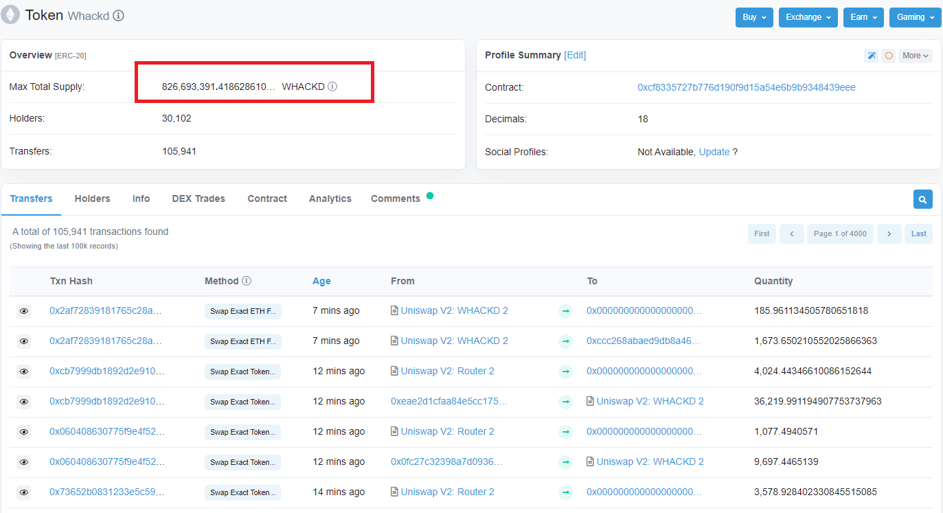Viewport: 943px width, 513px height.
Task: Switch to the DEX Trades tab
Action: [x=198, y=198]
